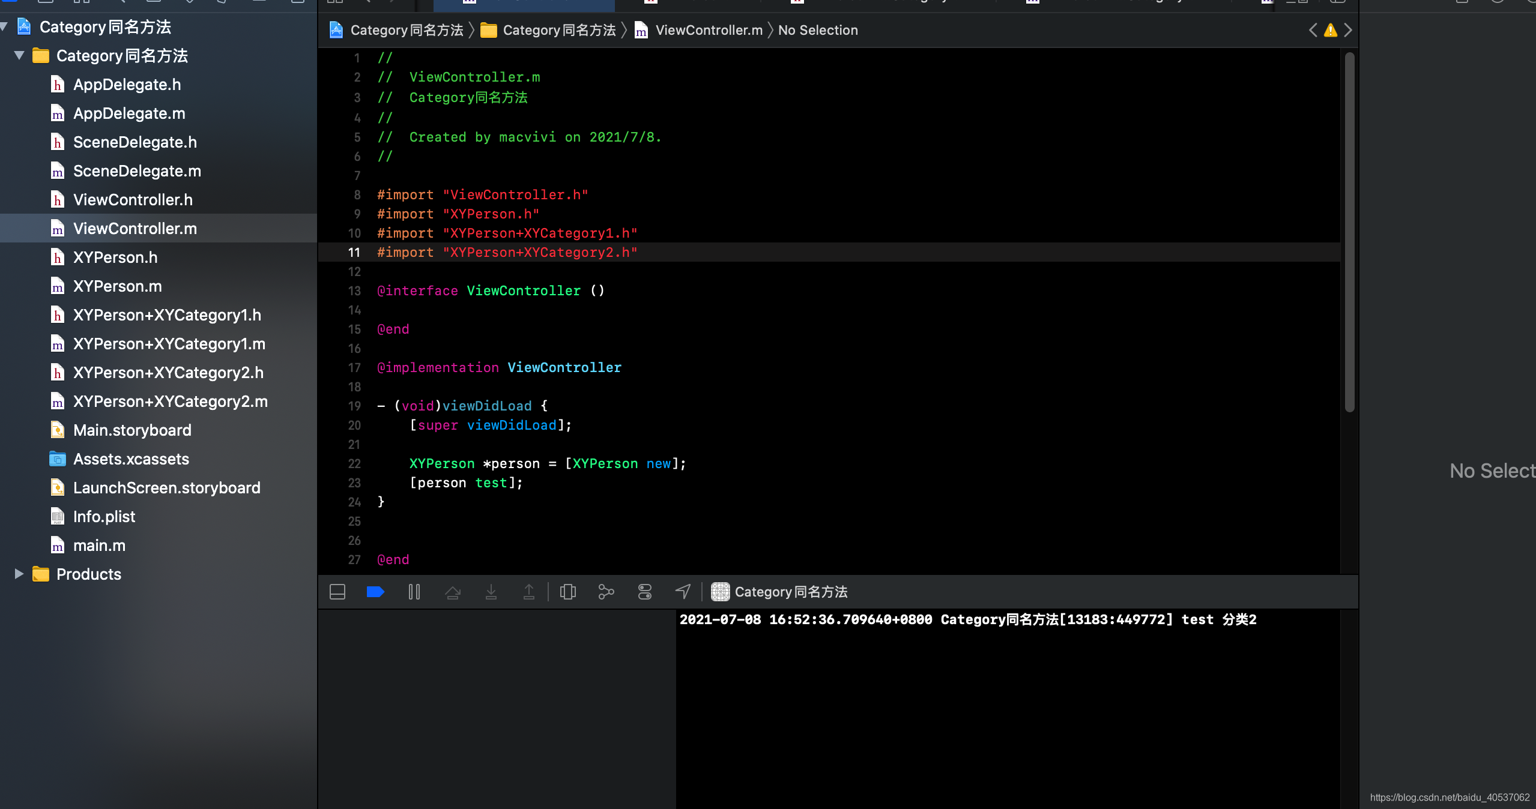The height and width of the screenshot is (809, 1536).
Task: Open Environment Overrides icon
Action: [644, 592]
